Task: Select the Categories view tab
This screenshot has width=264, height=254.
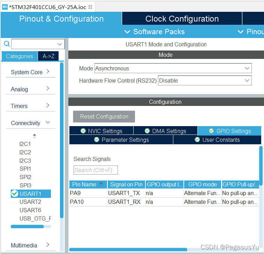Action: point(20,56)
